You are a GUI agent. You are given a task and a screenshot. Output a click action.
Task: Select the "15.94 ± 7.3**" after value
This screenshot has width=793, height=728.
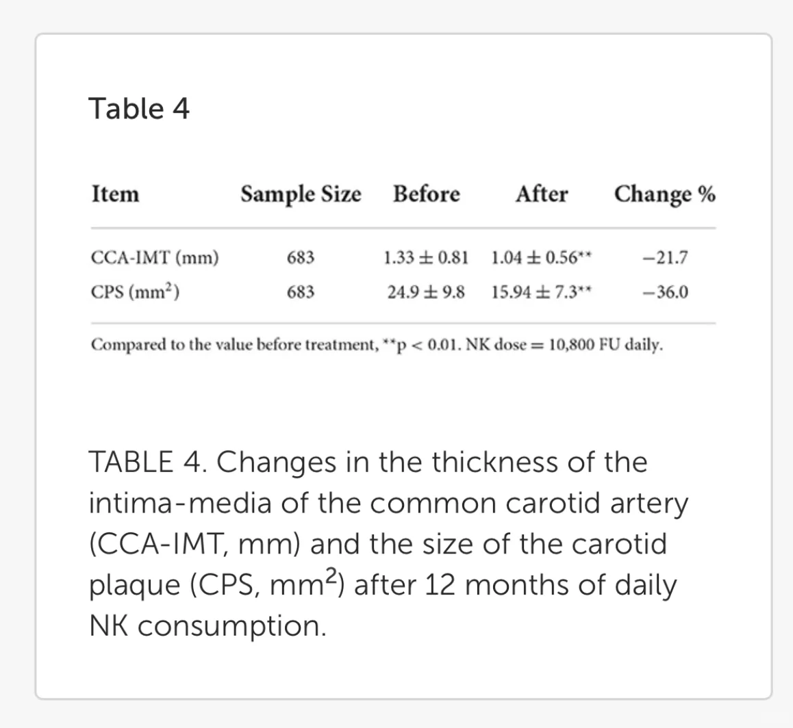541,292
